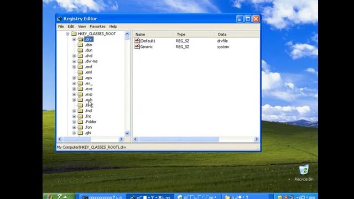Click the values pane scroll left arrow
354x199 pixels.
click(136, 139)
